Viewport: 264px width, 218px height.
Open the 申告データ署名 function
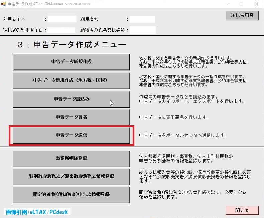coord(72,117)
